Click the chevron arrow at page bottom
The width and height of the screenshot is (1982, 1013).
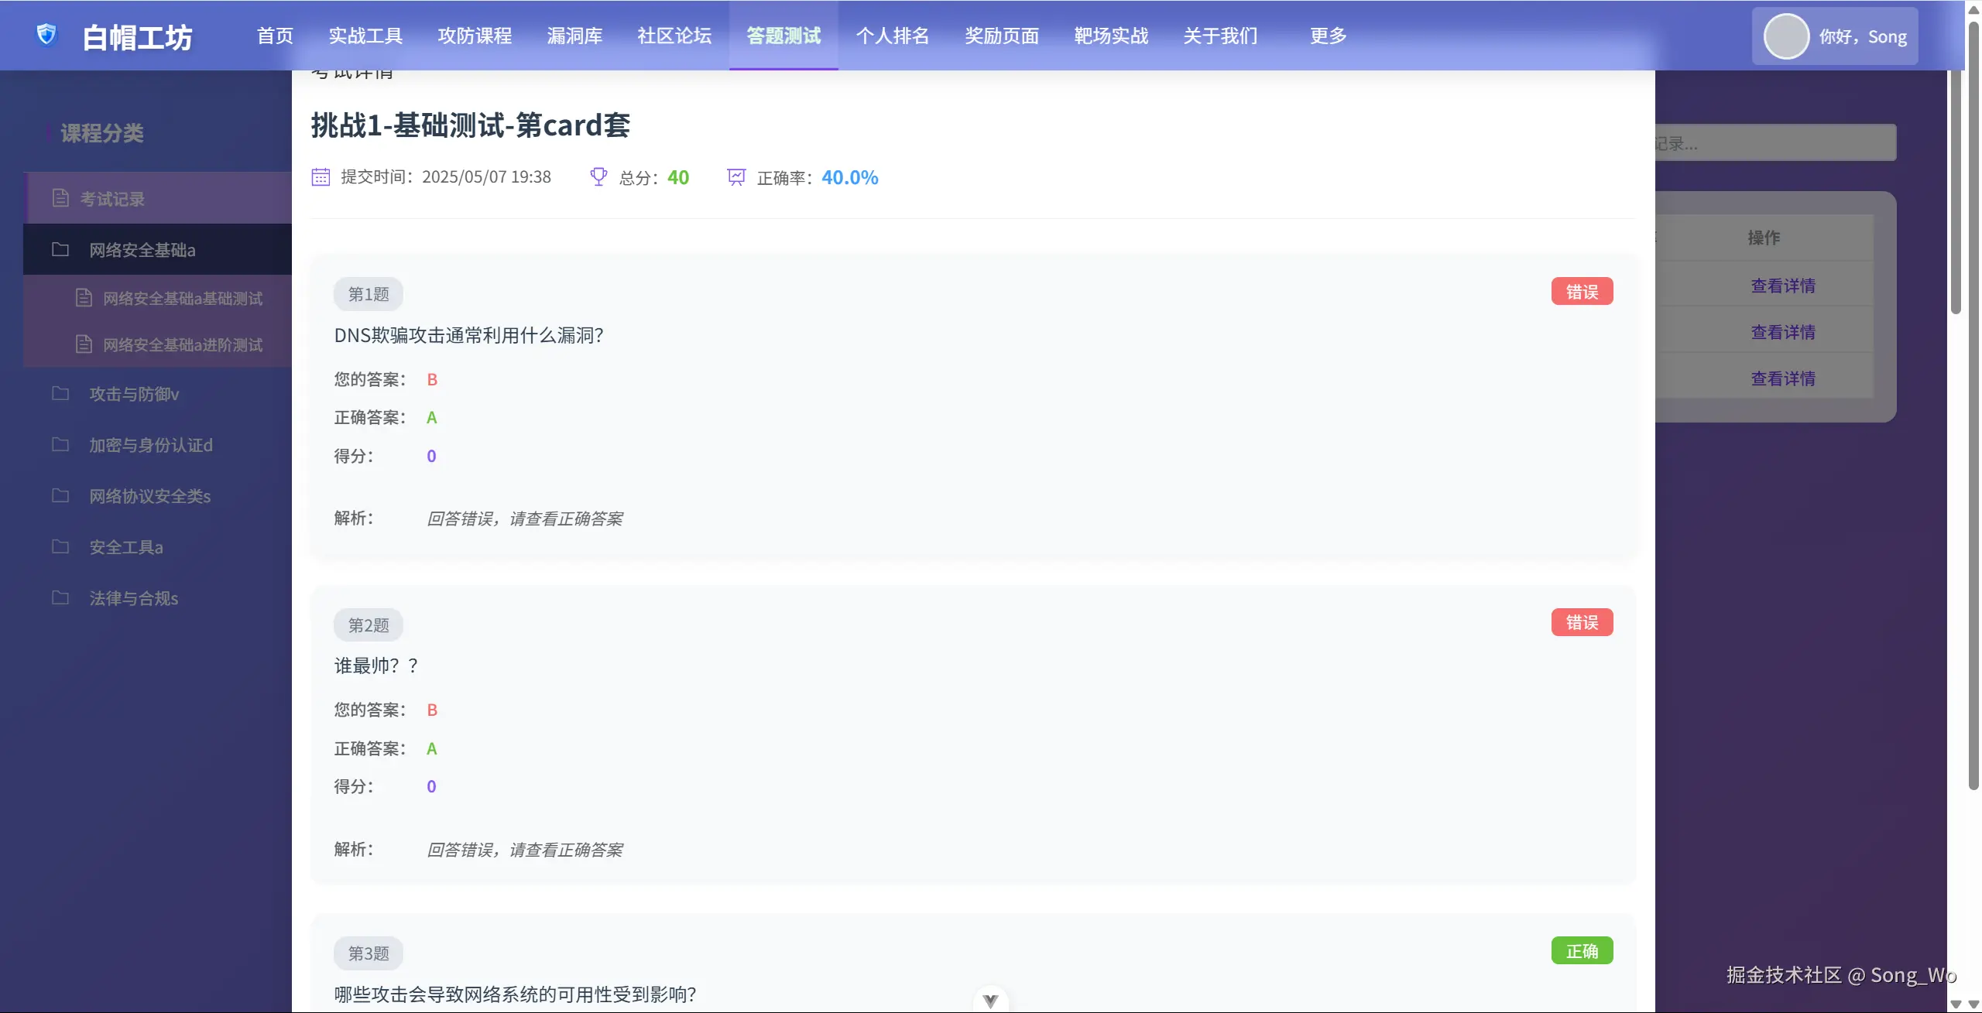989,999
